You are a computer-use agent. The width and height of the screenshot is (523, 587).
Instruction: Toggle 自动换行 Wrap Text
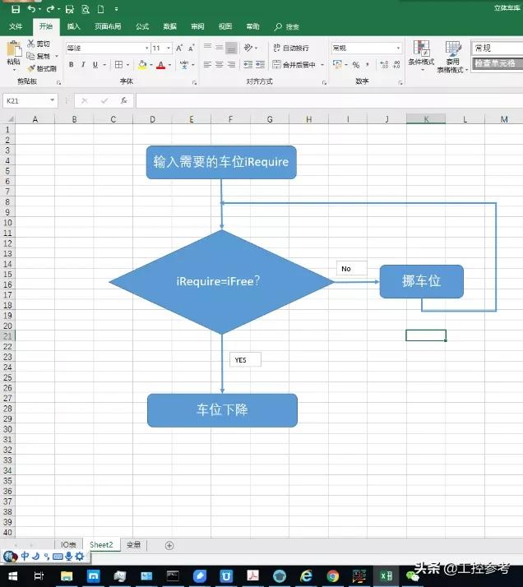coord(291,48)
